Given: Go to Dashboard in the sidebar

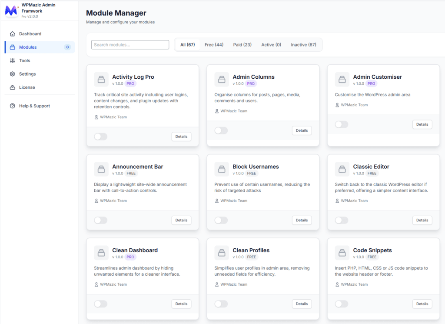Looking at the screenshot, I should 40,34.
